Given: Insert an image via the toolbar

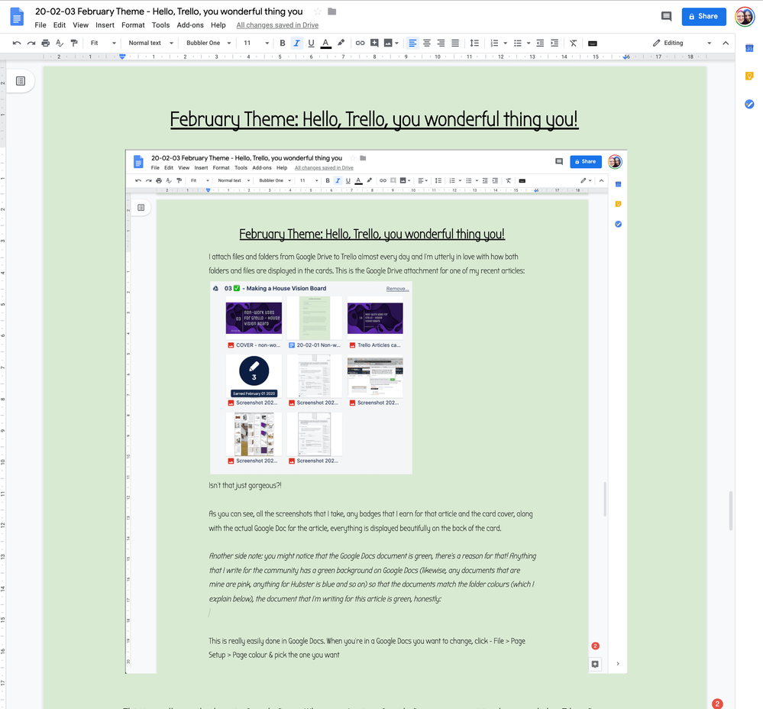Looking at the screenshot, I should 388,43.
